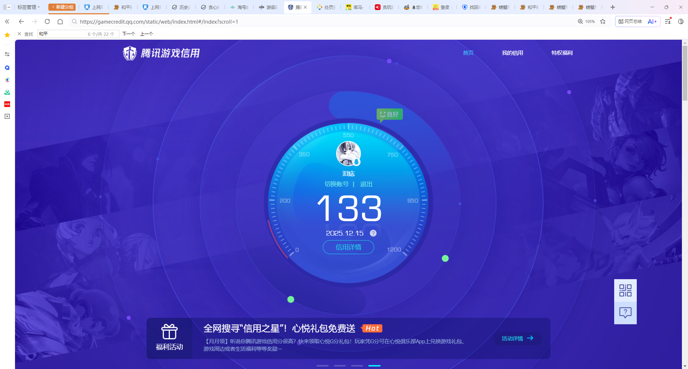Toggle the yellow favorite star in the find bar
Screen dimensions: 688x369
(x=7, y=35)
